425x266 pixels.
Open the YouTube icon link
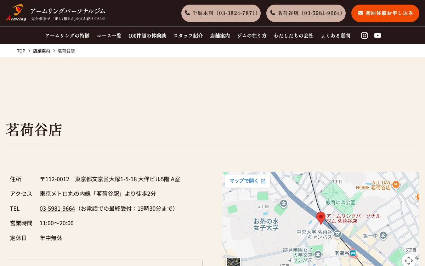pyautogui.click(x=378, y=35)
